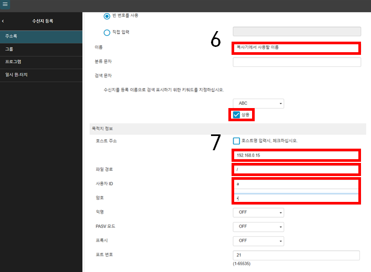Toggle the 상용 checkbox
Screen dimensions: 371x272
click(236, 115)
